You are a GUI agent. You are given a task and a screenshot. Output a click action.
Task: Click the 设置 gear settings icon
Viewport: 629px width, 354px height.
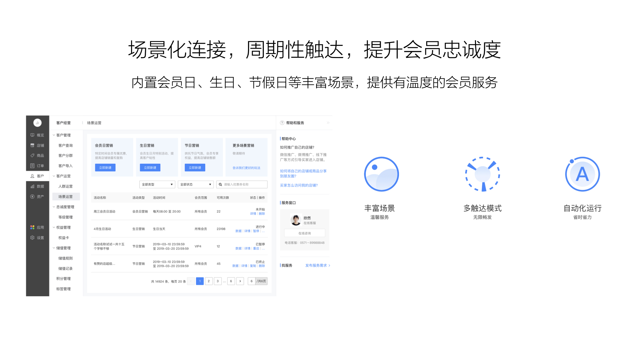point(32,238)
